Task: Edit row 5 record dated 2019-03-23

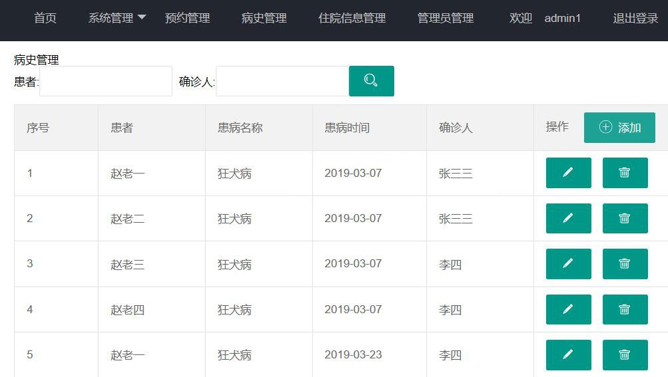Action: (x=568, y=354)
